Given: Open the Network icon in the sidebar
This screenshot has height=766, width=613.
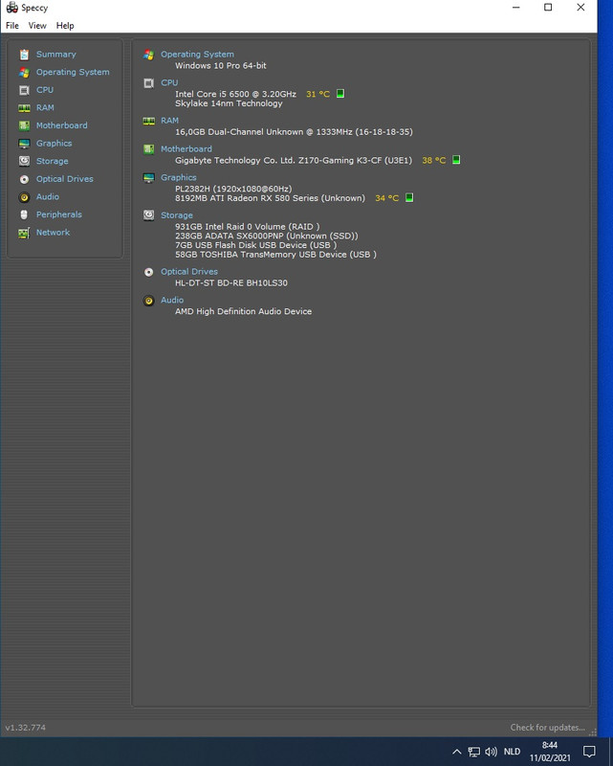Looking at the screenshot, I should click(x=24, y=233).
